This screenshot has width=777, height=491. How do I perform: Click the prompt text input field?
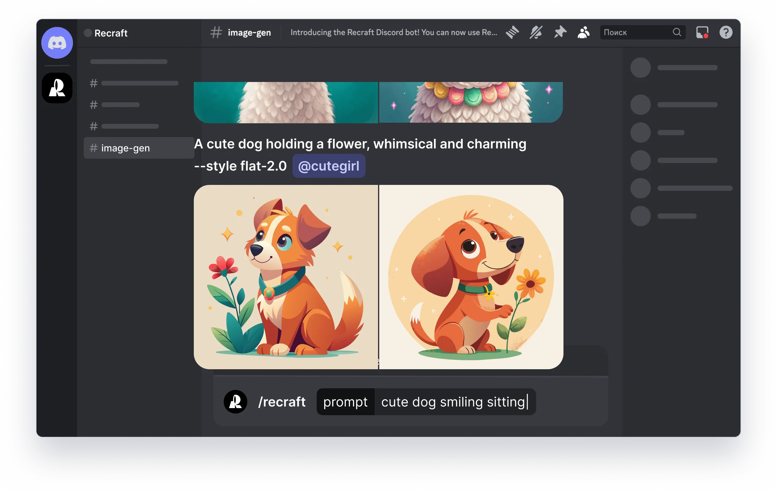point(453,402)
